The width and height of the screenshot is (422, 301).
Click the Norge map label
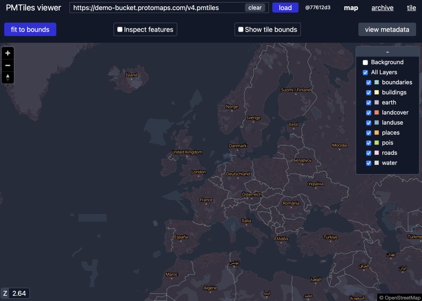232,107
